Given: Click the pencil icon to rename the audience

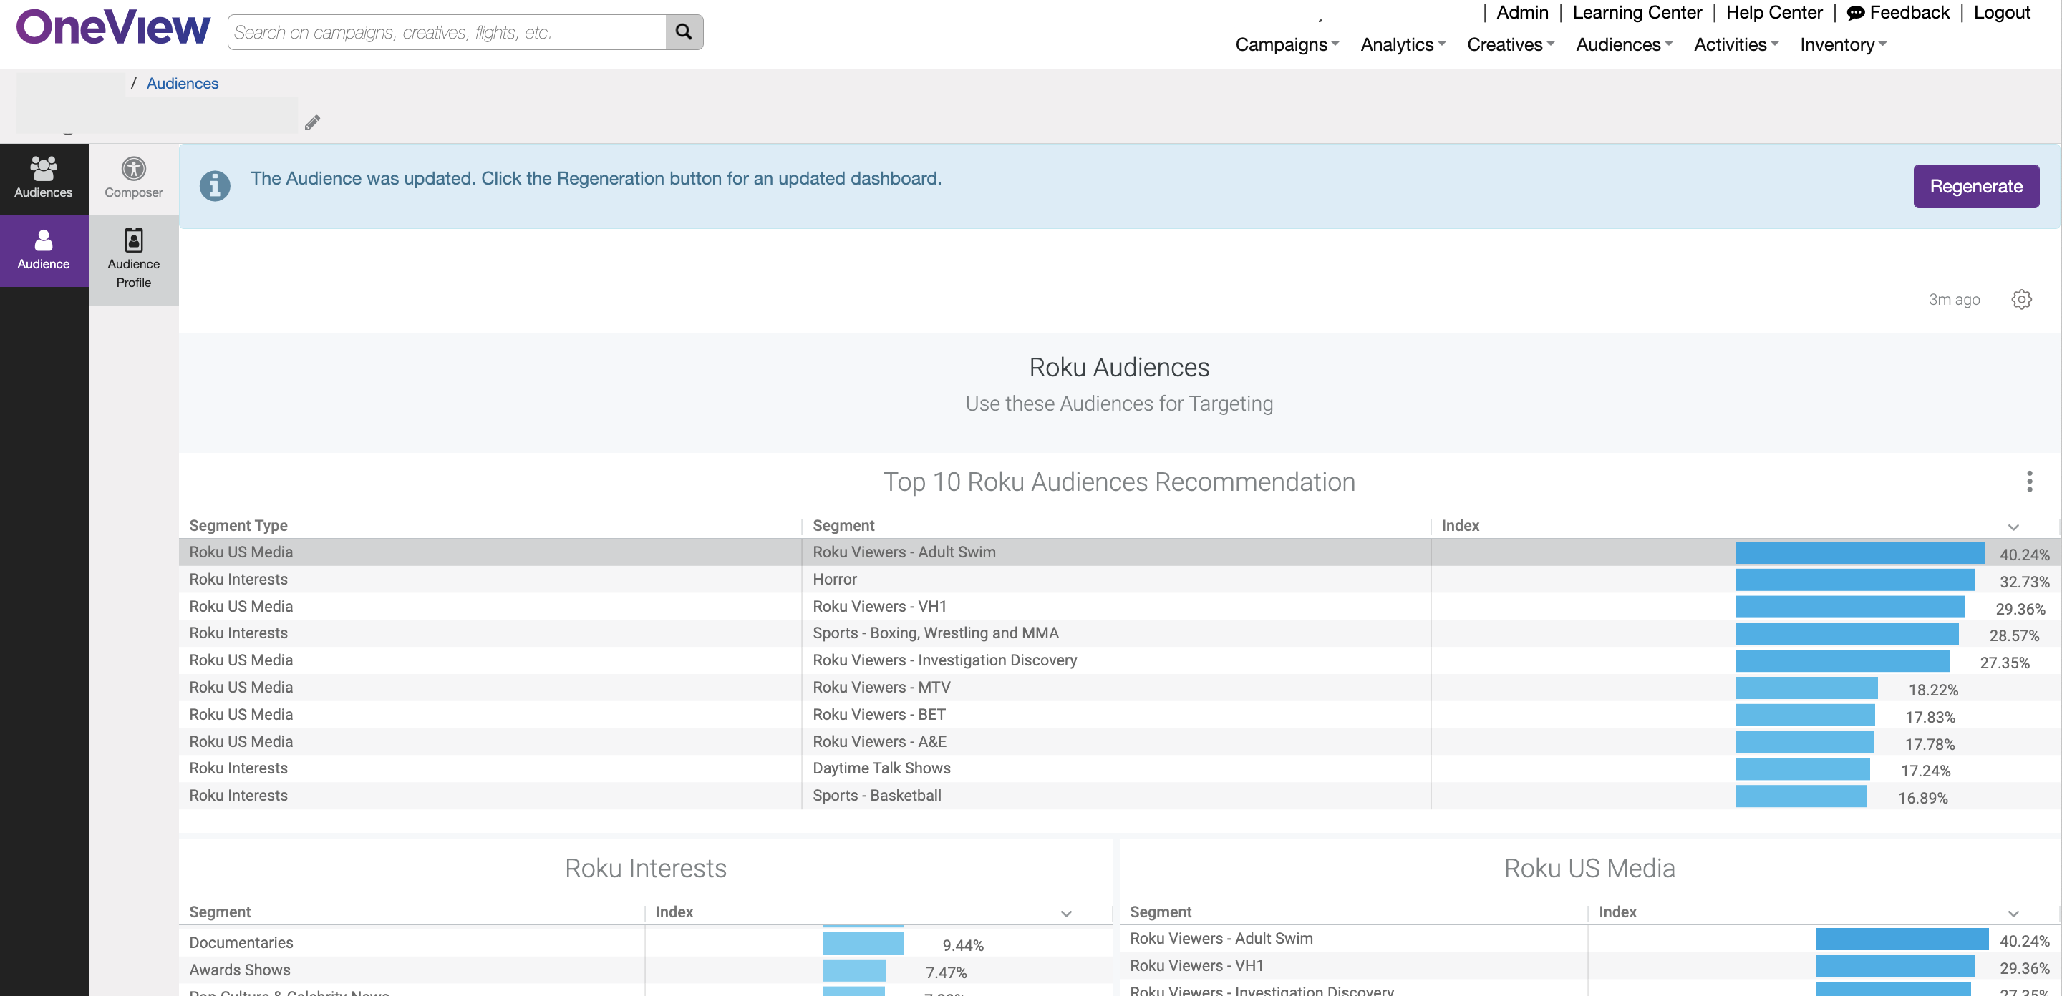Looking at the screenshot, I should pos(312,122).
